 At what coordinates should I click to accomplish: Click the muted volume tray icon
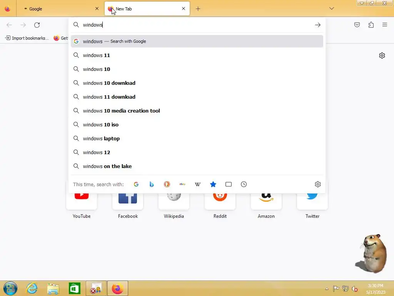point(354,289)
